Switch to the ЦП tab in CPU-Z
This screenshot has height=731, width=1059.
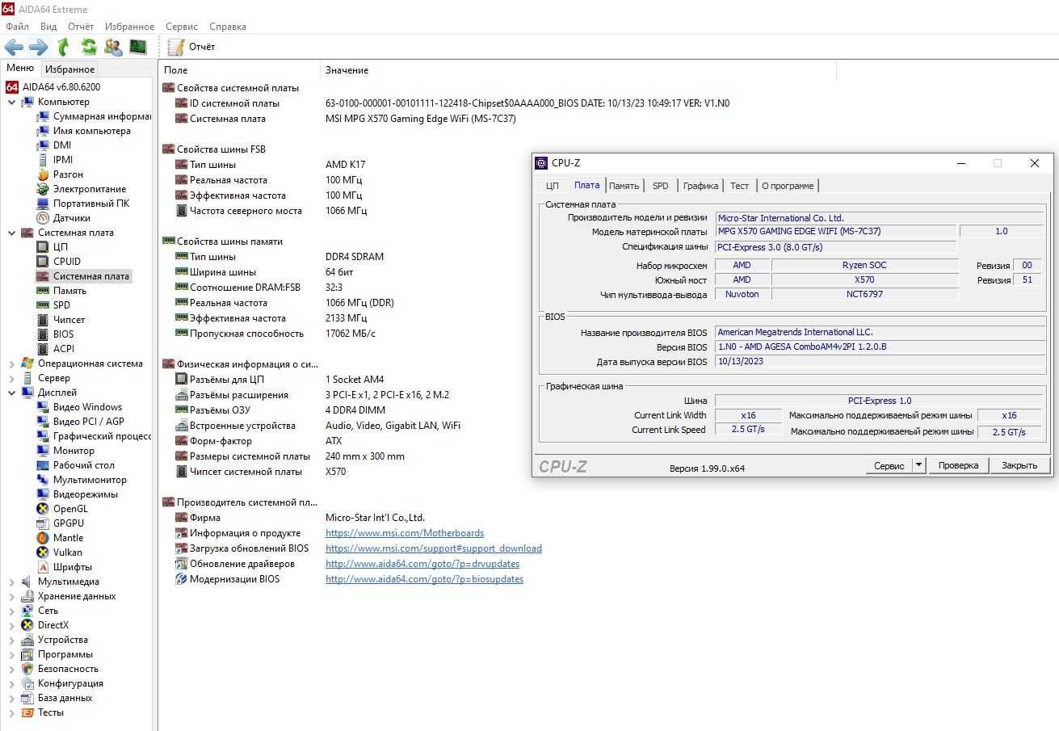pos(553,186)
